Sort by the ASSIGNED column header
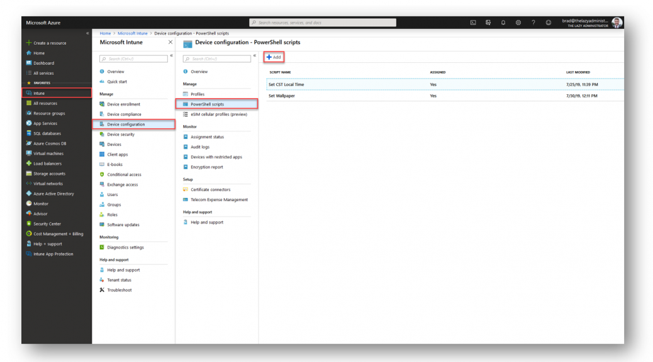This screenshot has width=653, height=362. pos(438,72)
